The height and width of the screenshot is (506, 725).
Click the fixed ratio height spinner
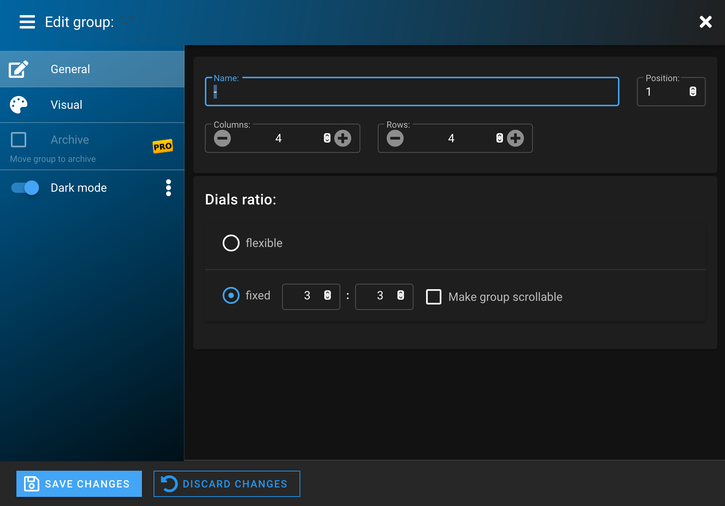point(401,295)
